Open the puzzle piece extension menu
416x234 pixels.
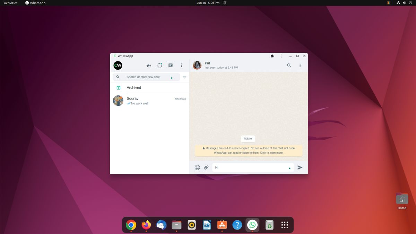(272, 56)
